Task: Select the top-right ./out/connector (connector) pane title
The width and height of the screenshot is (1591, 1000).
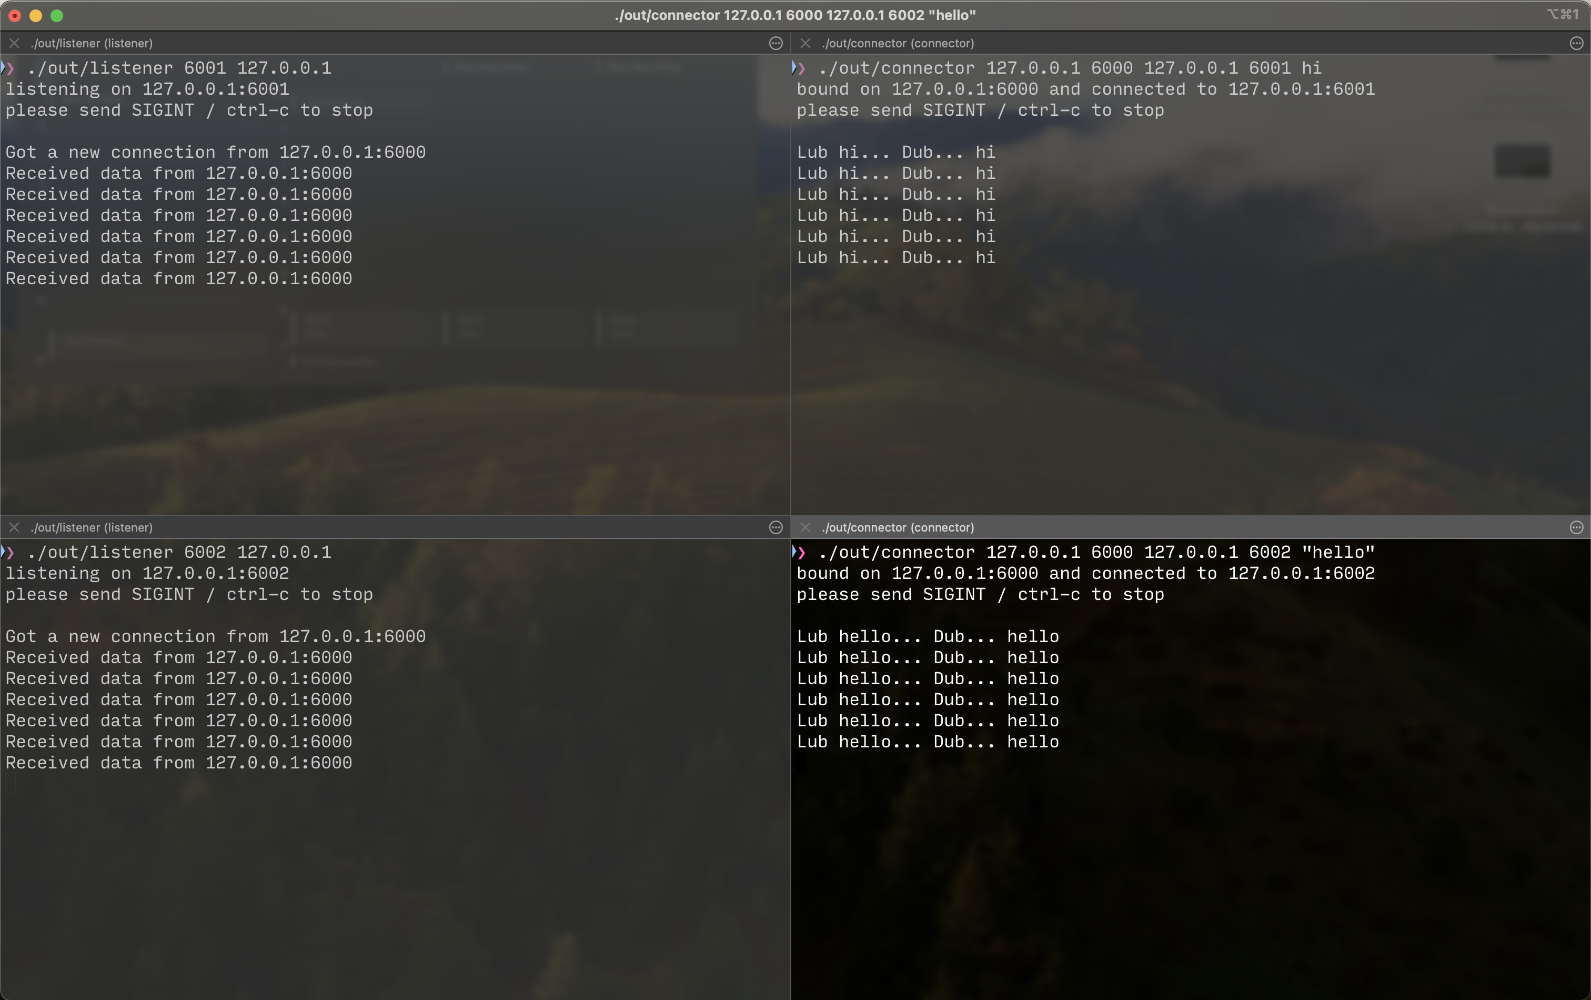Action: click(898, 43)
